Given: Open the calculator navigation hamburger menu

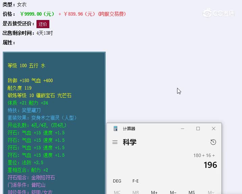Looking at the screenshot, I should [115, 142].
